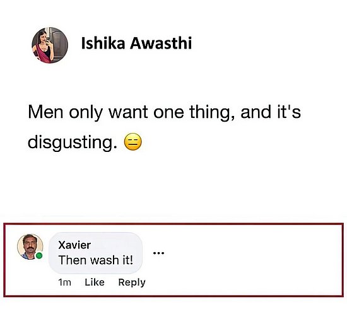Open Ishika Awasthi's profile picture
This screenshot has width=347, height=324.
[50, 45]
